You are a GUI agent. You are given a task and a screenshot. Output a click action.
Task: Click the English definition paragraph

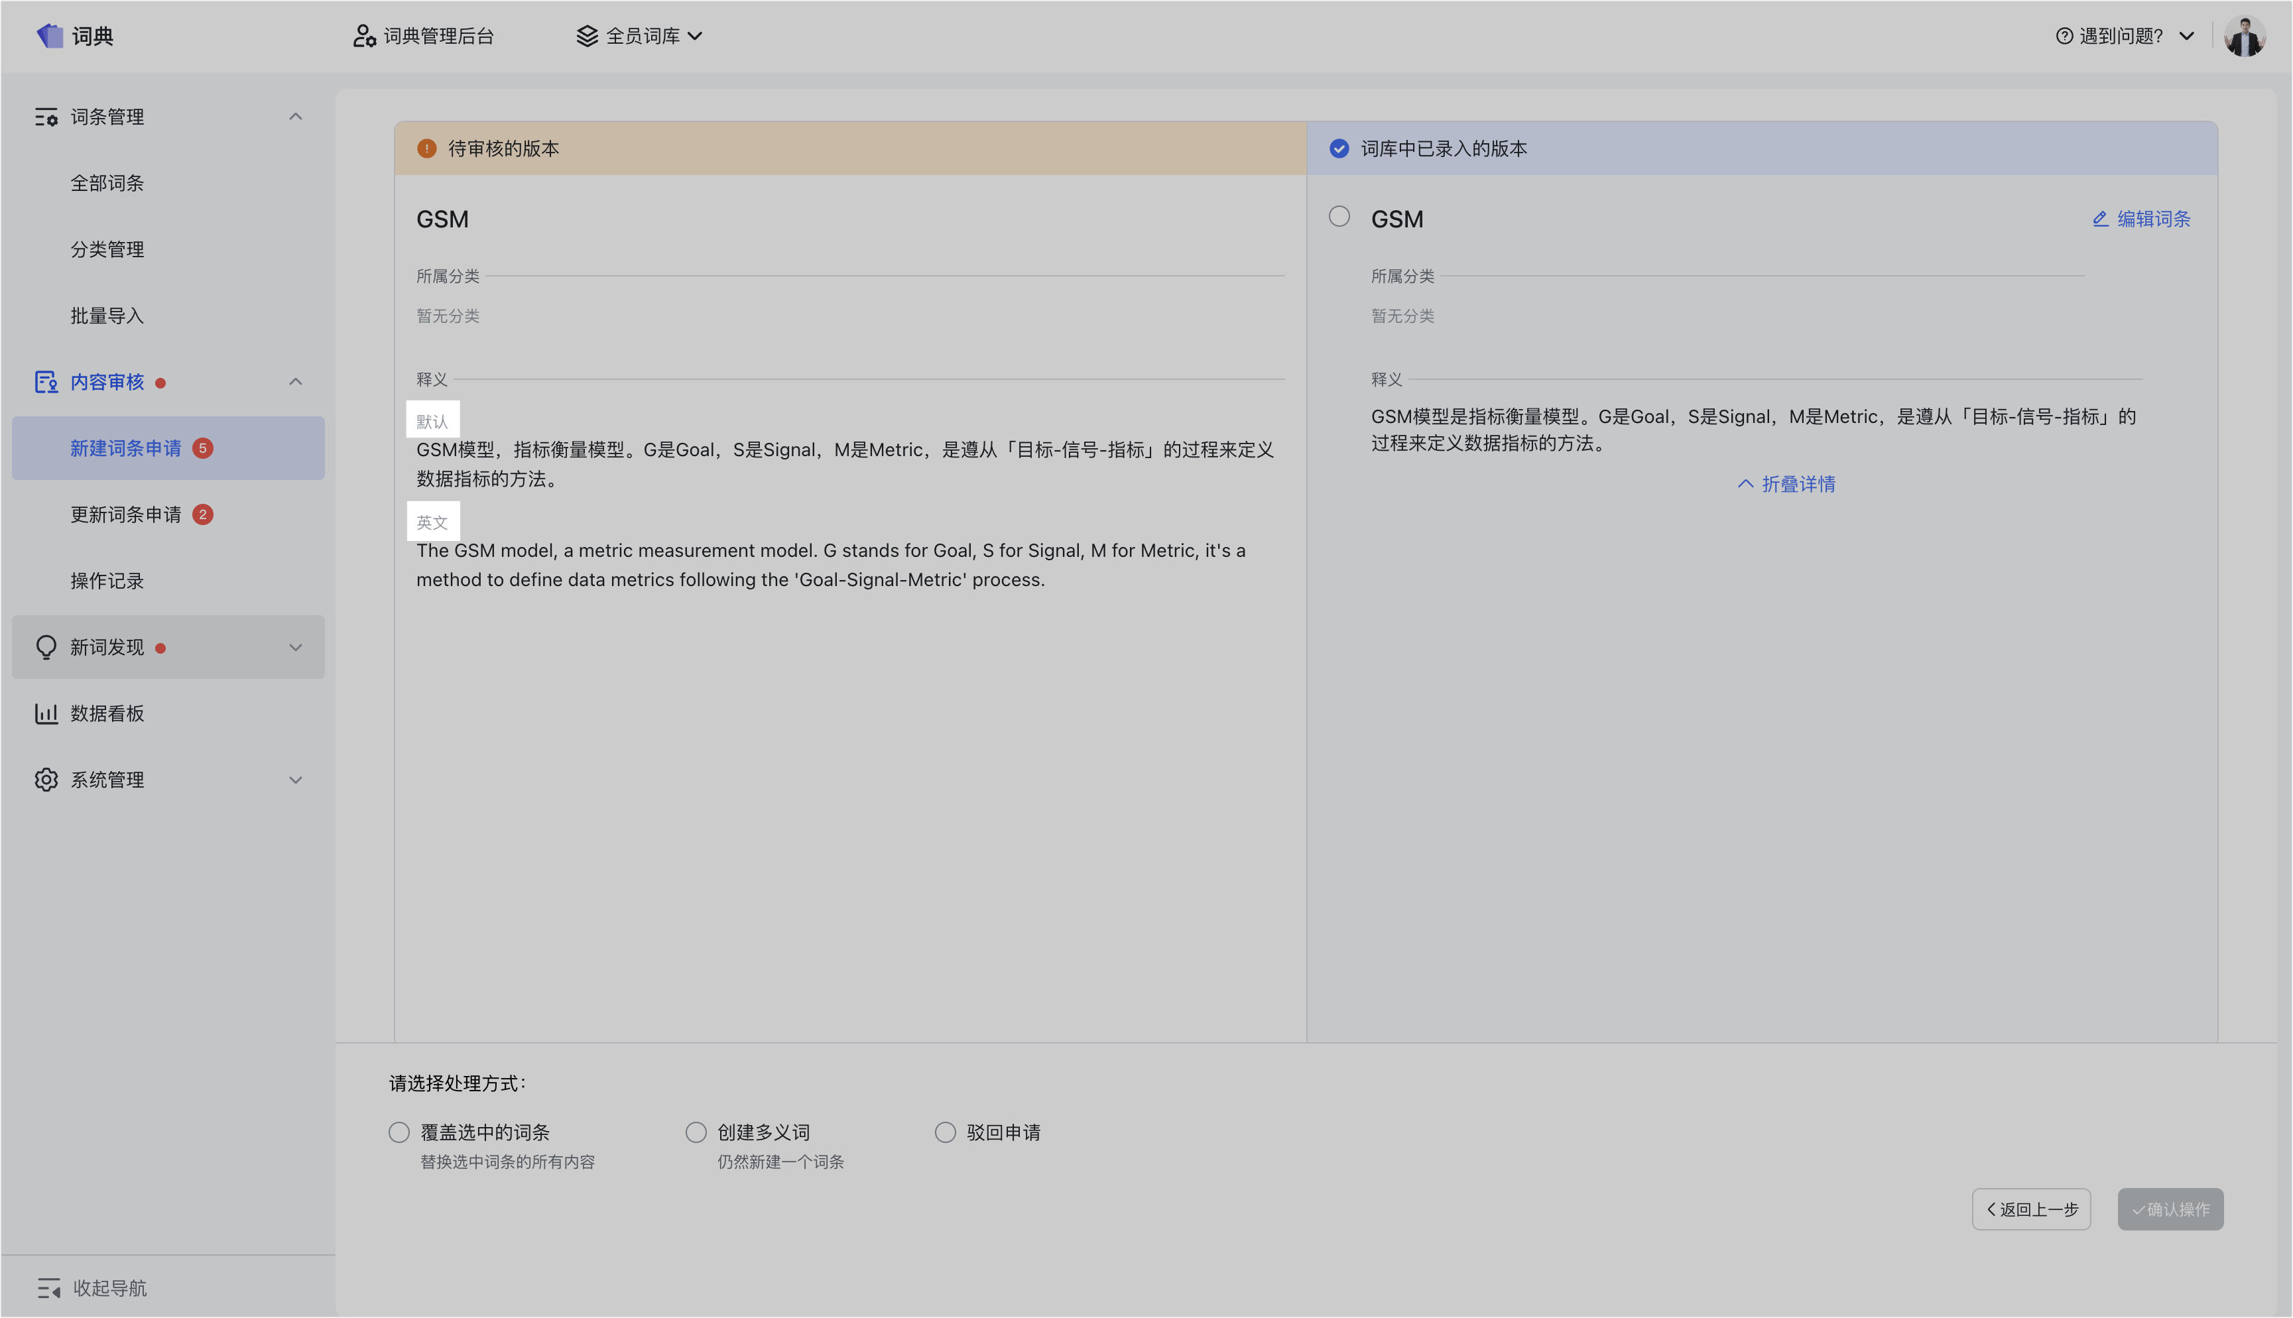pyautogui.click(x=831, y=565)
